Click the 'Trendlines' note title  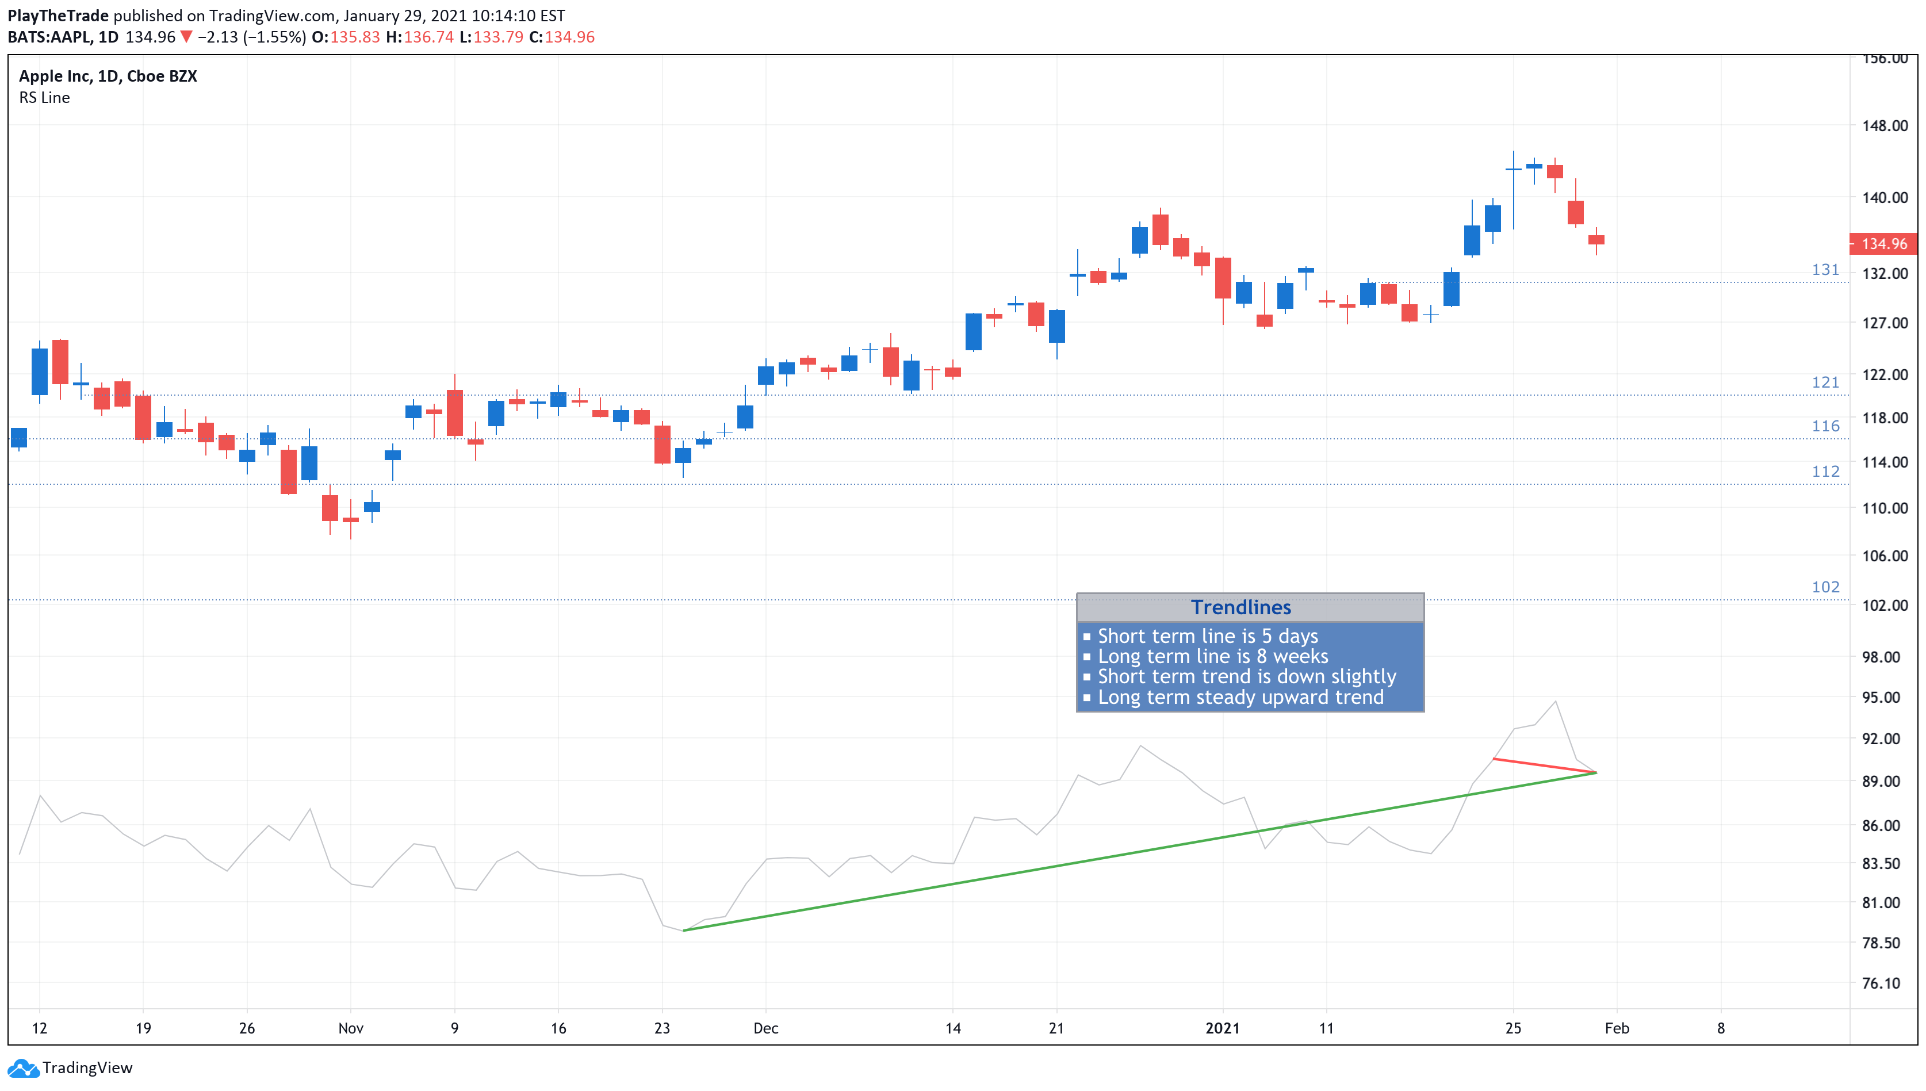(x=1240, y=607)
